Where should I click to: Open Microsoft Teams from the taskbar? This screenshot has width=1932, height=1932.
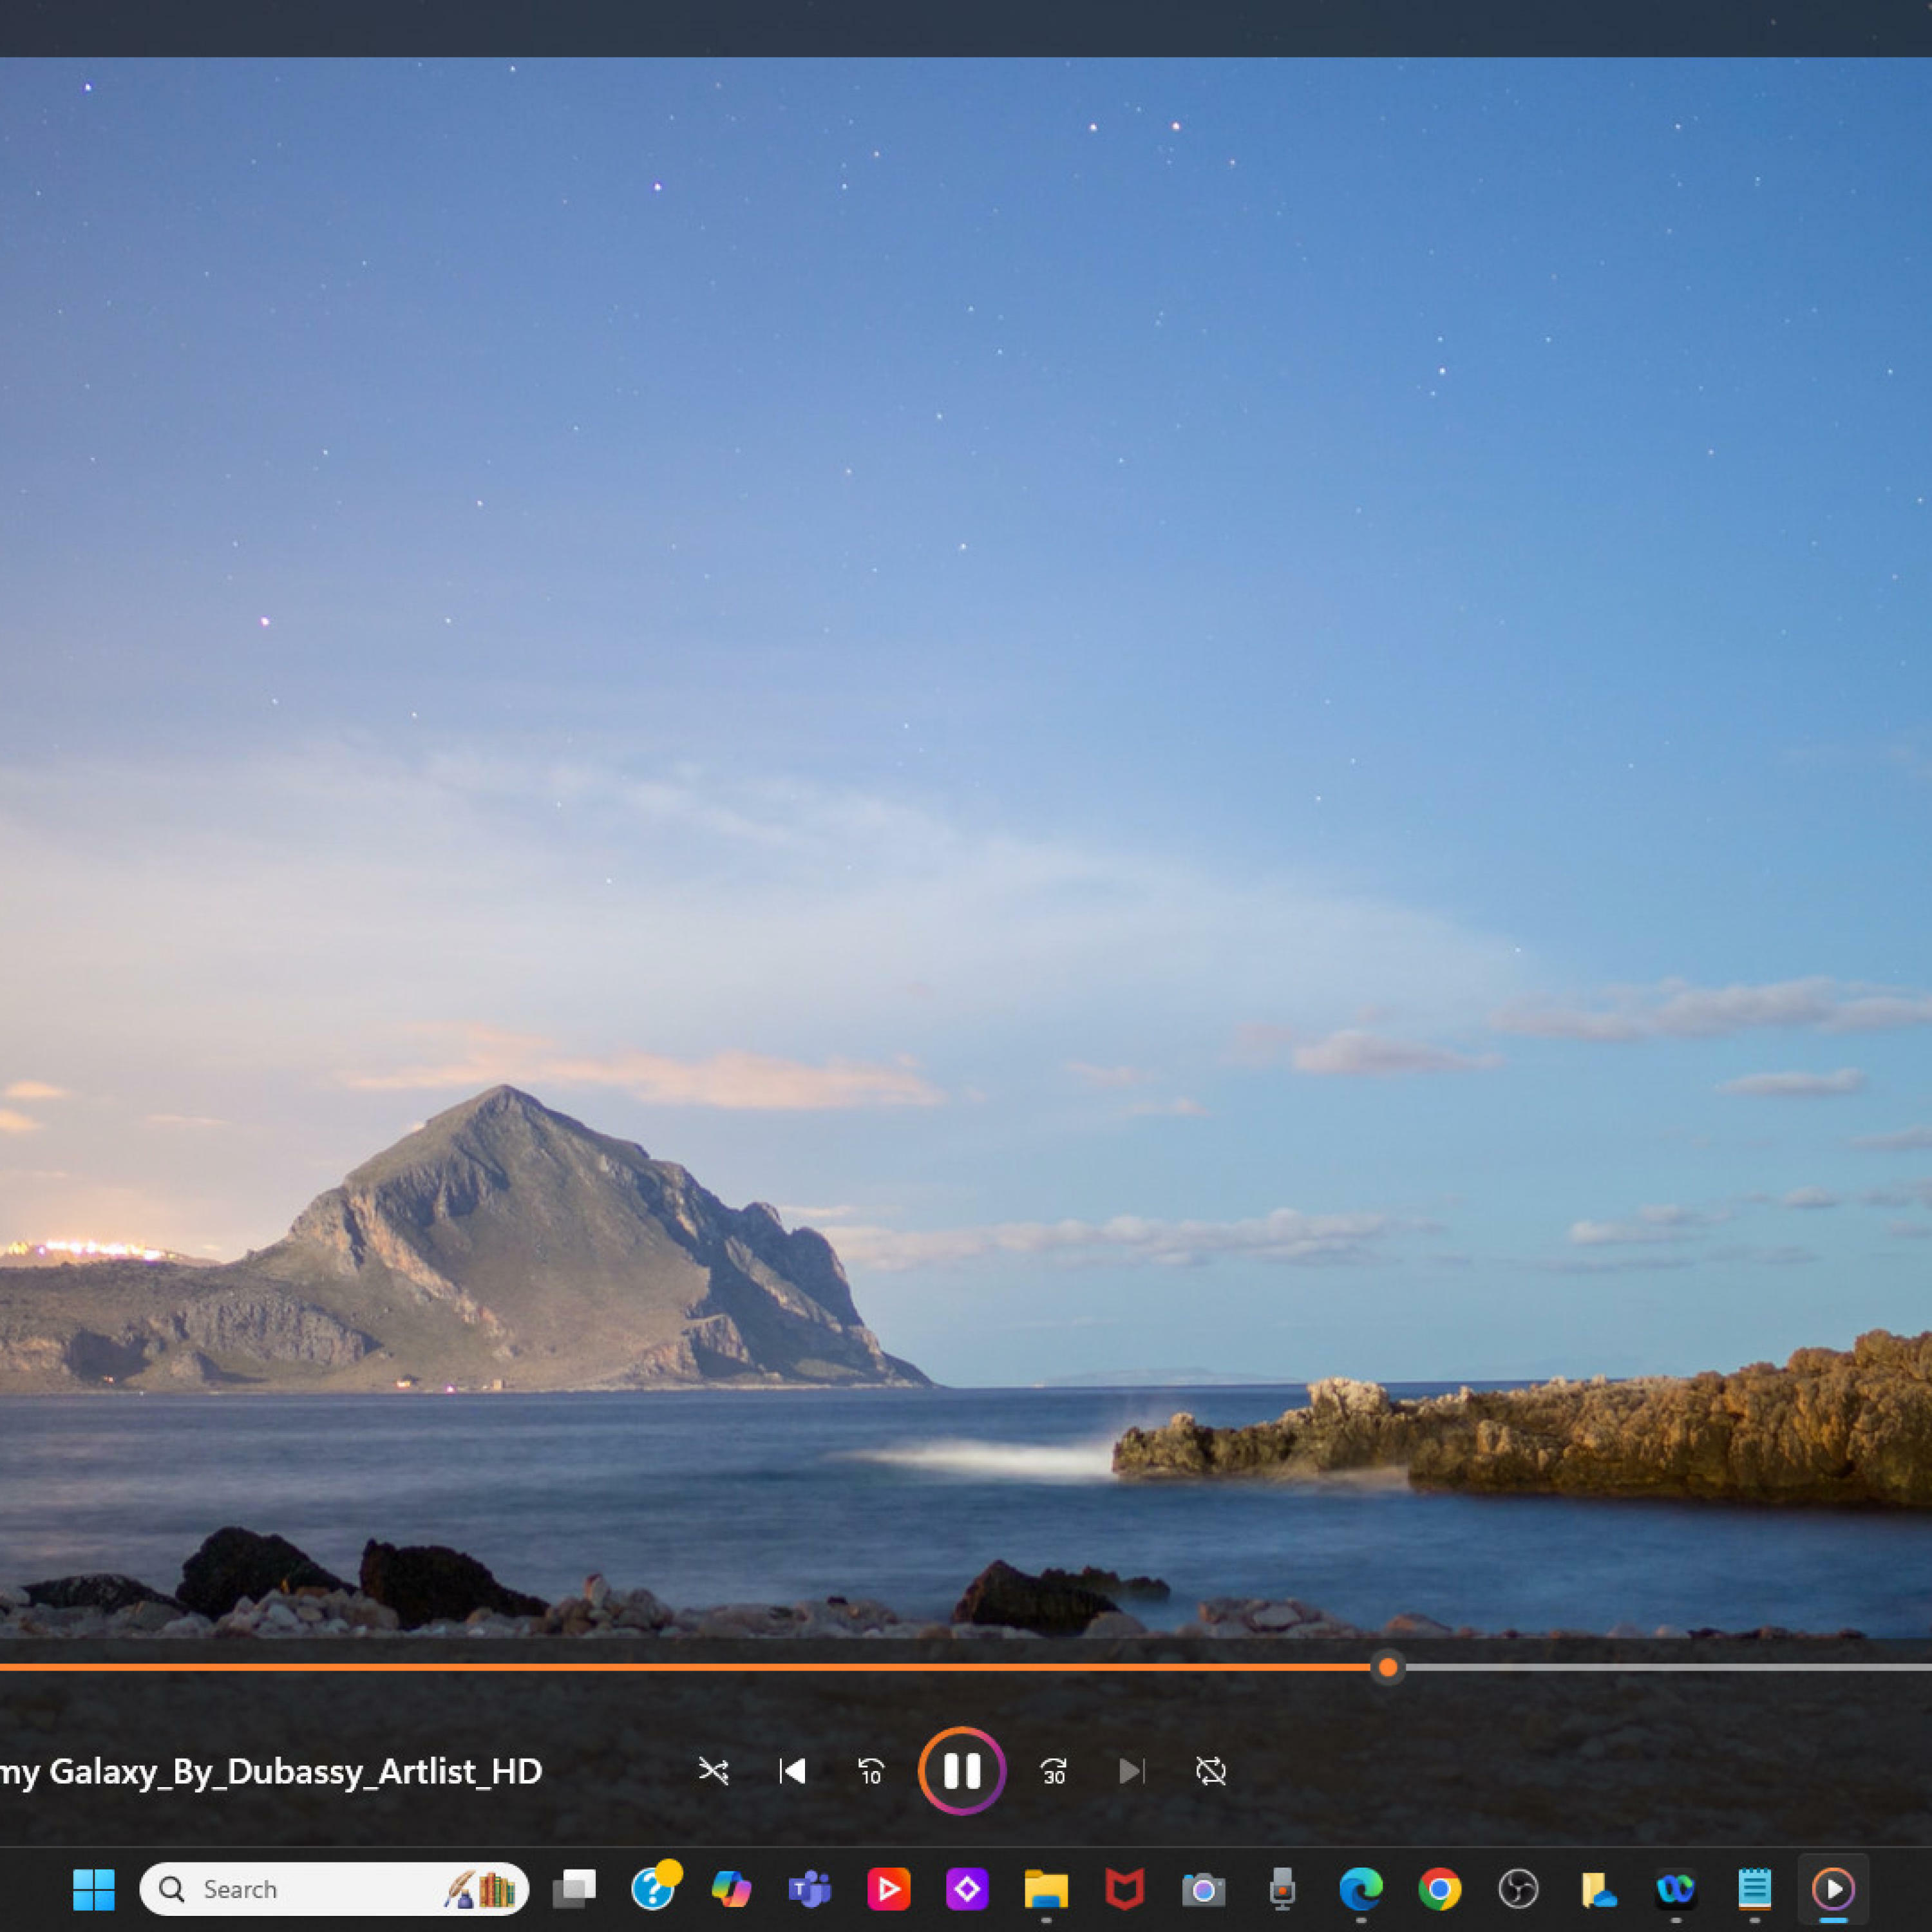click(810, 1889)
